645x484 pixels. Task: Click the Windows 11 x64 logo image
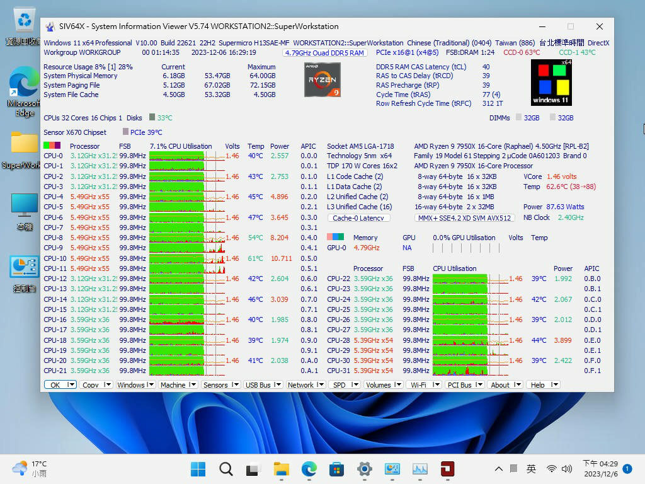551,83
